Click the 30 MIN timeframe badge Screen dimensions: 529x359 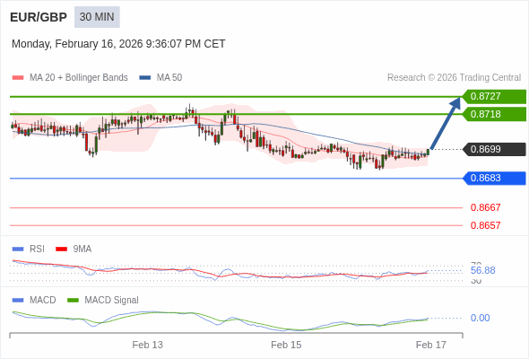[97, 17]
